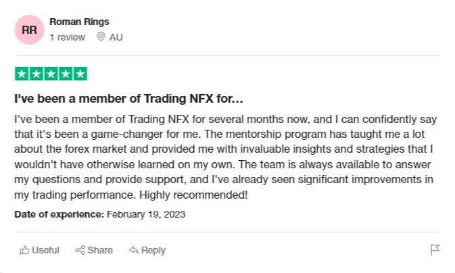Click the AU country label

[x=116, y=37]
